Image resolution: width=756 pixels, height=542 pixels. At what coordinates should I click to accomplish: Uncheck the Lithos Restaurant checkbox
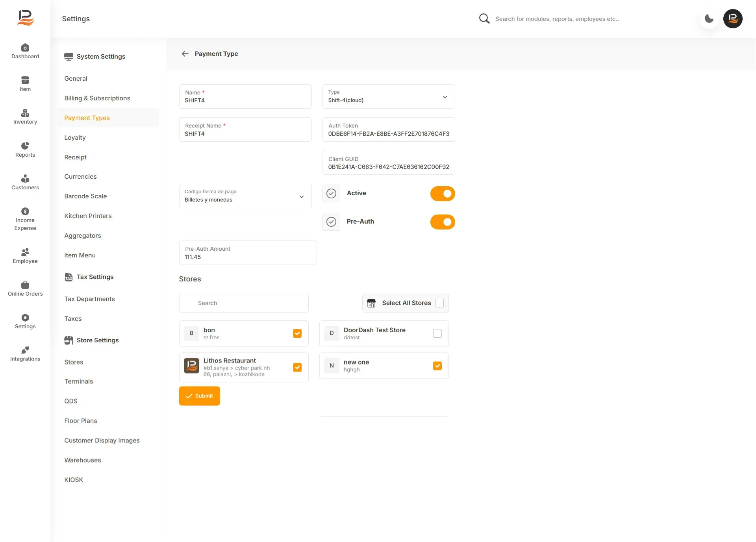pyautogui.click(x=297, y=367)
